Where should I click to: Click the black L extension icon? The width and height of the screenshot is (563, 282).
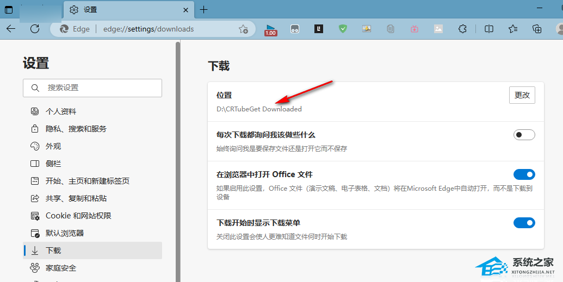click(x=319, y=29)
